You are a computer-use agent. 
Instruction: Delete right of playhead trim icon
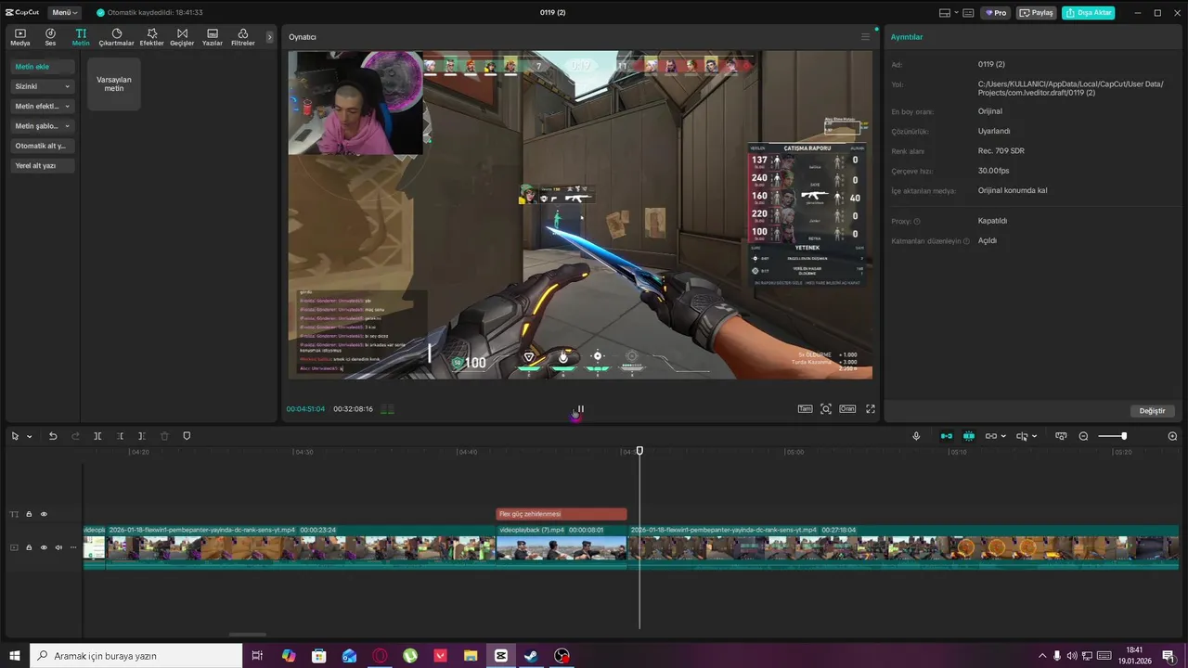point(142,436)
